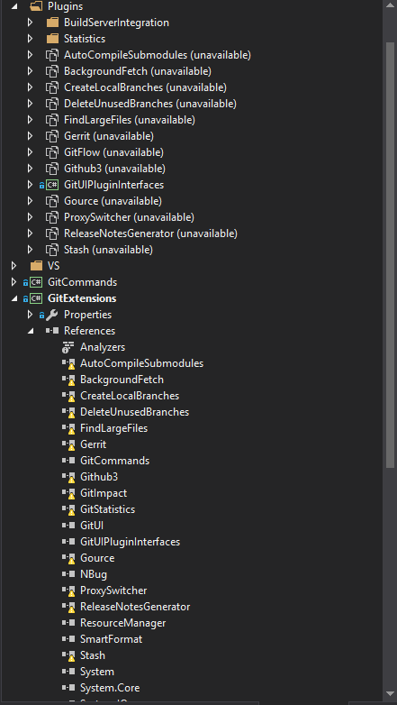Click the unavailable Stash project icon

click(52, 250)
